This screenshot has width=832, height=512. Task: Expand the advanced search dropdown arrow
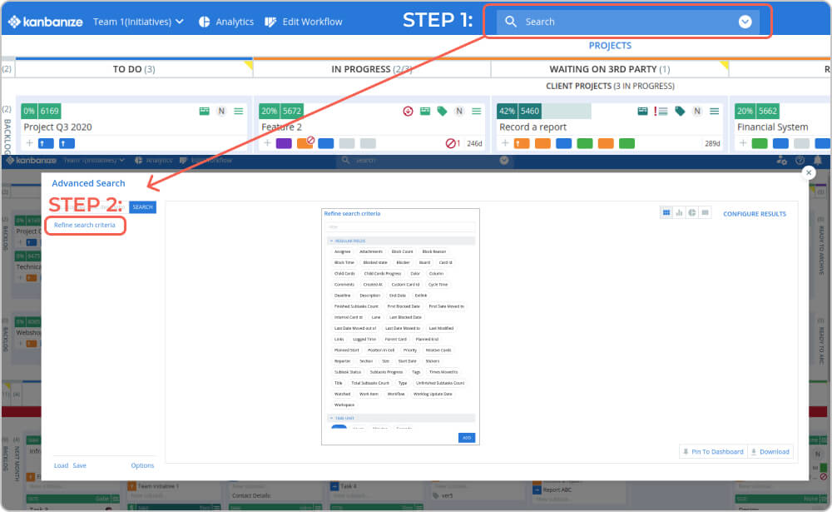[745, 22]
